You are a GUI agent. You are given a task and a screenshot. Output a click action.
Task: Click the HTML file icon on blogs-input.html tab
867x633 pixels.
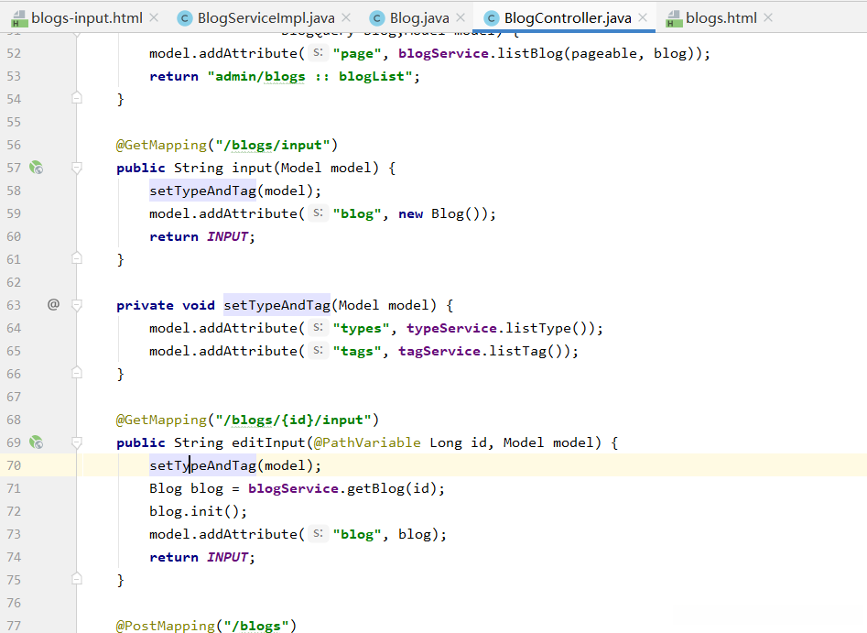pyautogui.click(x=19, y=19)
